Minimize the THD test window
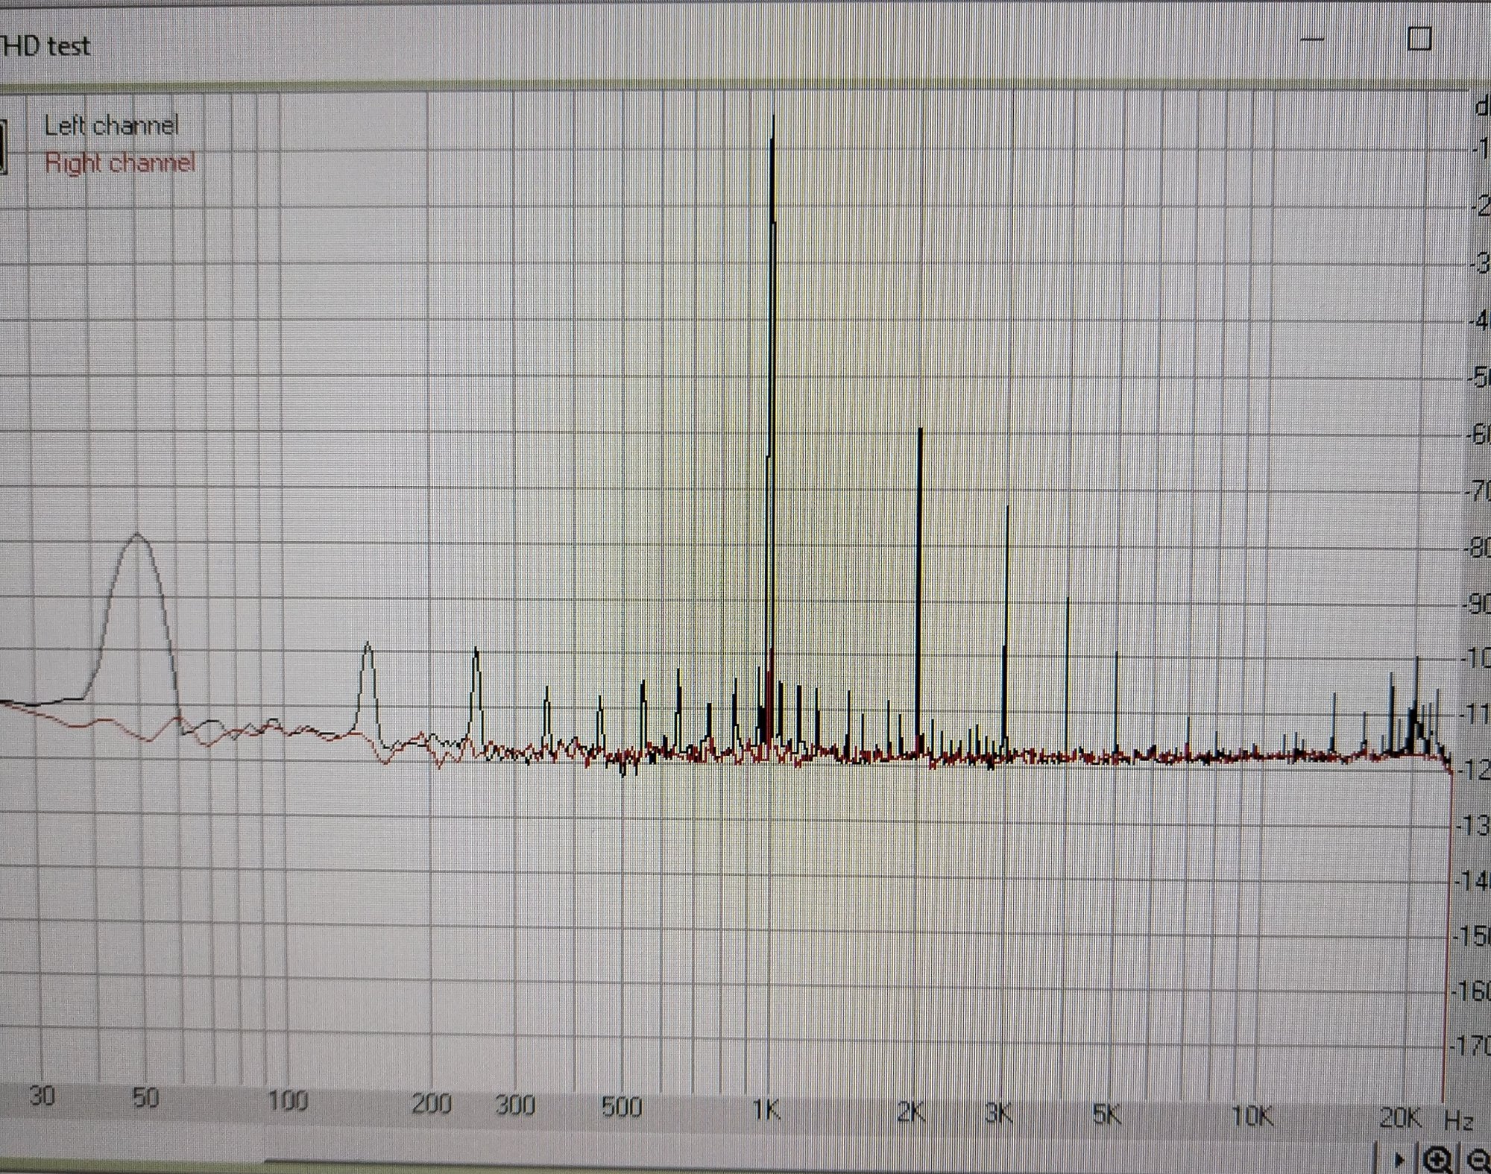 (1311, 39)
